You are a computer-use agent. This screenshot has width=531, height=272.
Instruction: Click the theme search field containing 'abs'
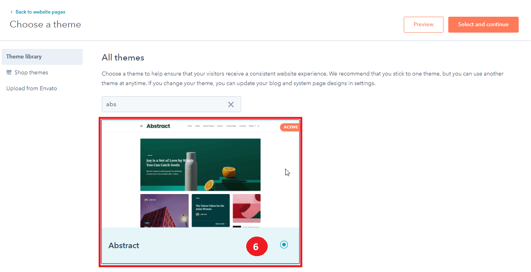click(163, 104)
